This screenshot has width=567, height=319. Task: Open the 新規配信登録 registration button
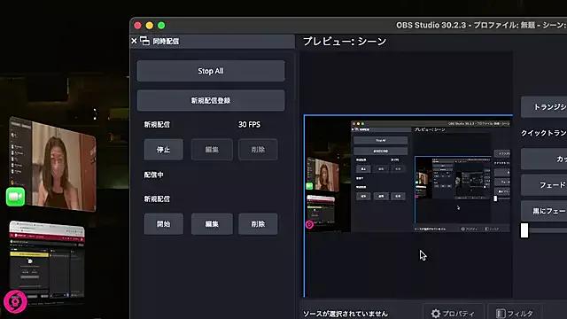pos(211,100)
